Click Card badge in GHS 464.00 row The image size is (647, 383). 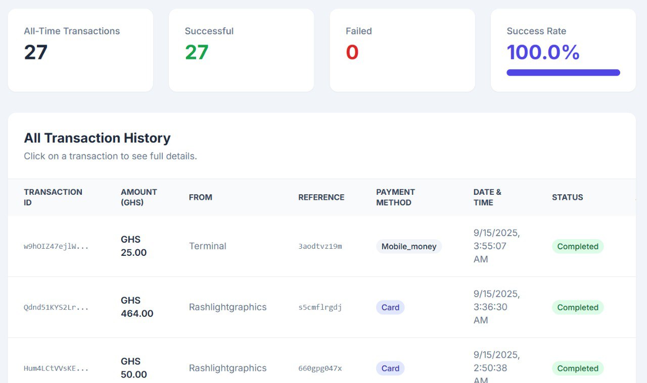tap(390, 307)
